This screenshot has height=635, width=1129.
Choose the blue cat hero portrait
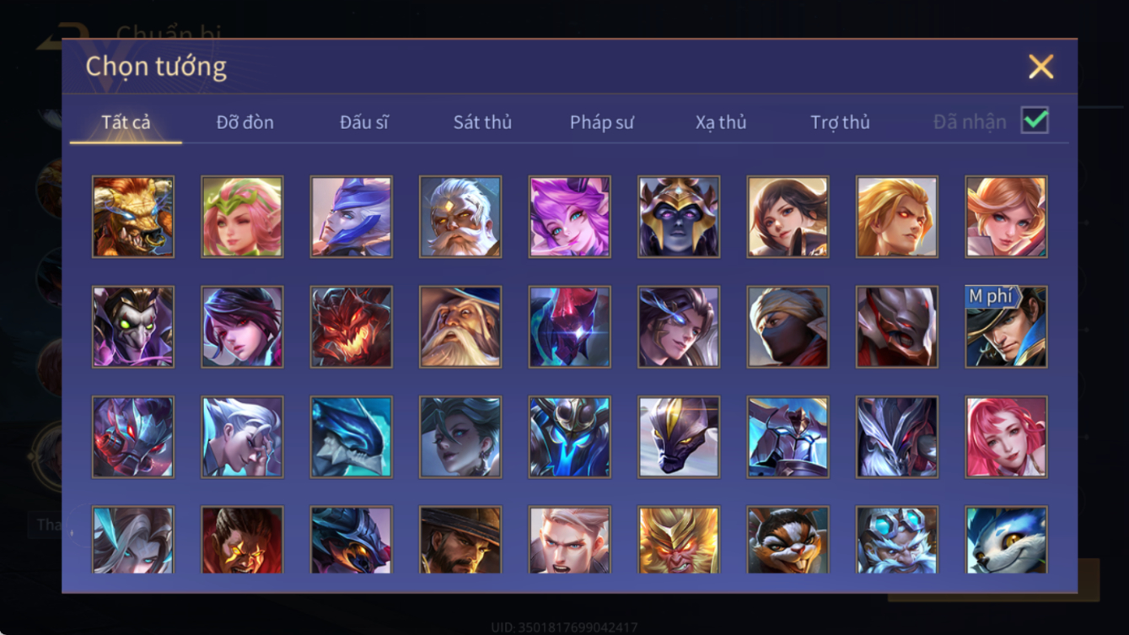coord(1006,541)
